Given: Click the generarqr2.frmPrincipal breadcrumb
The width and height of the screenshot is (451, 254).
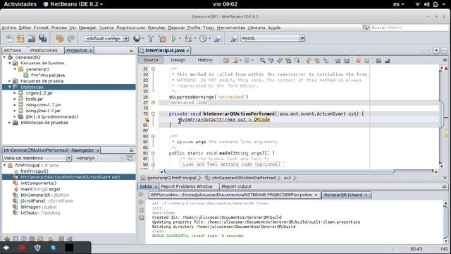Looking at the screenshot, I should coord(172,178).
